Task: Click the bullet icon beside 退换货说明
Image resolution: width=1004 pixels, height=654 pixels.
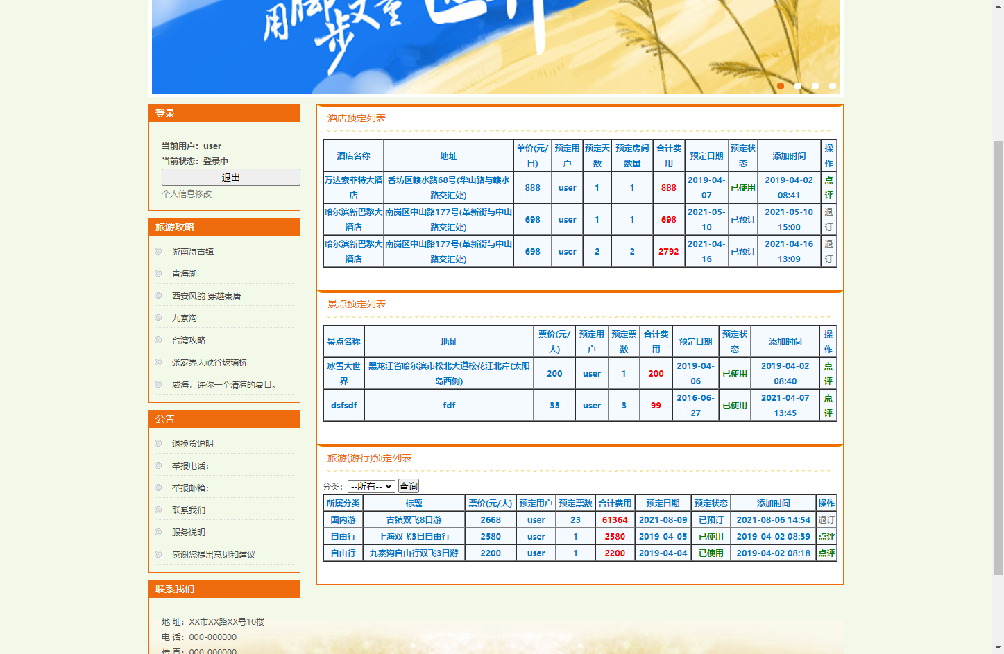Action: (158, 443)
